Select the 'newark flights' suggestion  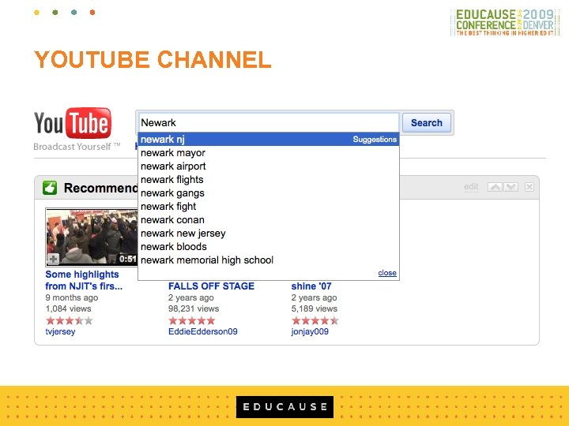269,180
